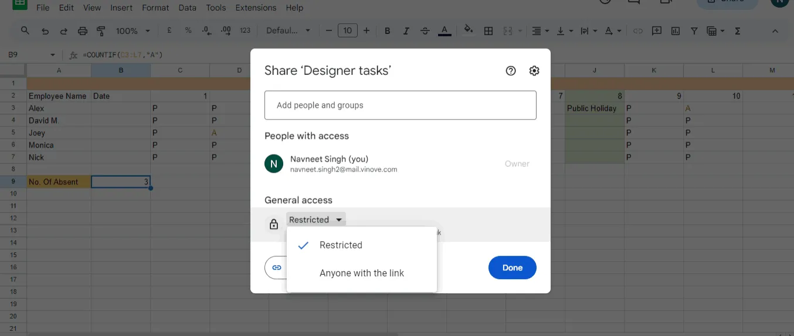Select the cell reading No. Of Absent
Viewport: 794px width, 336px height.
click(59, 182)
